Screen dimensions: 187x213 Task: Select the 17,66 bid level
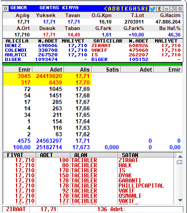coord(47,109)
